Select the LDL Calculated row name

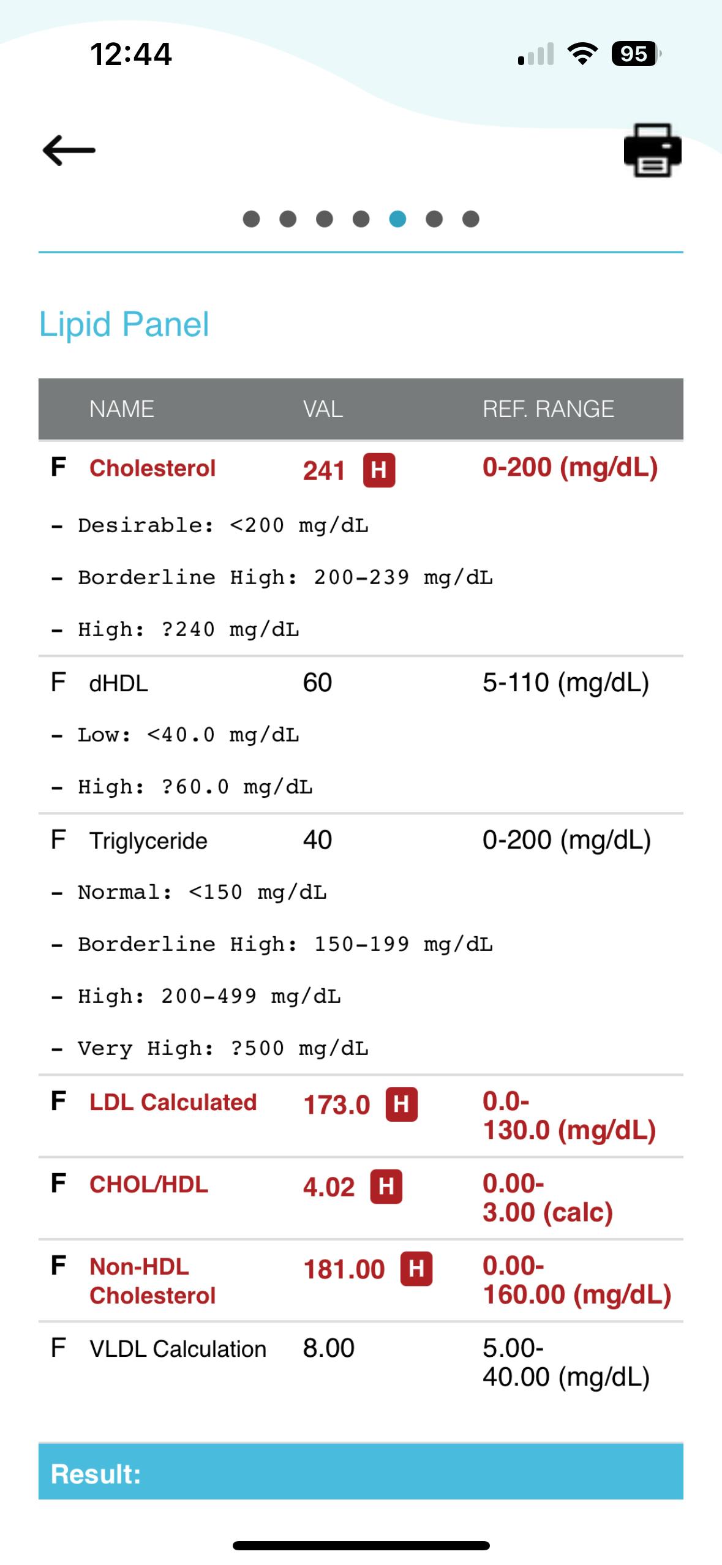point(173,1102)
